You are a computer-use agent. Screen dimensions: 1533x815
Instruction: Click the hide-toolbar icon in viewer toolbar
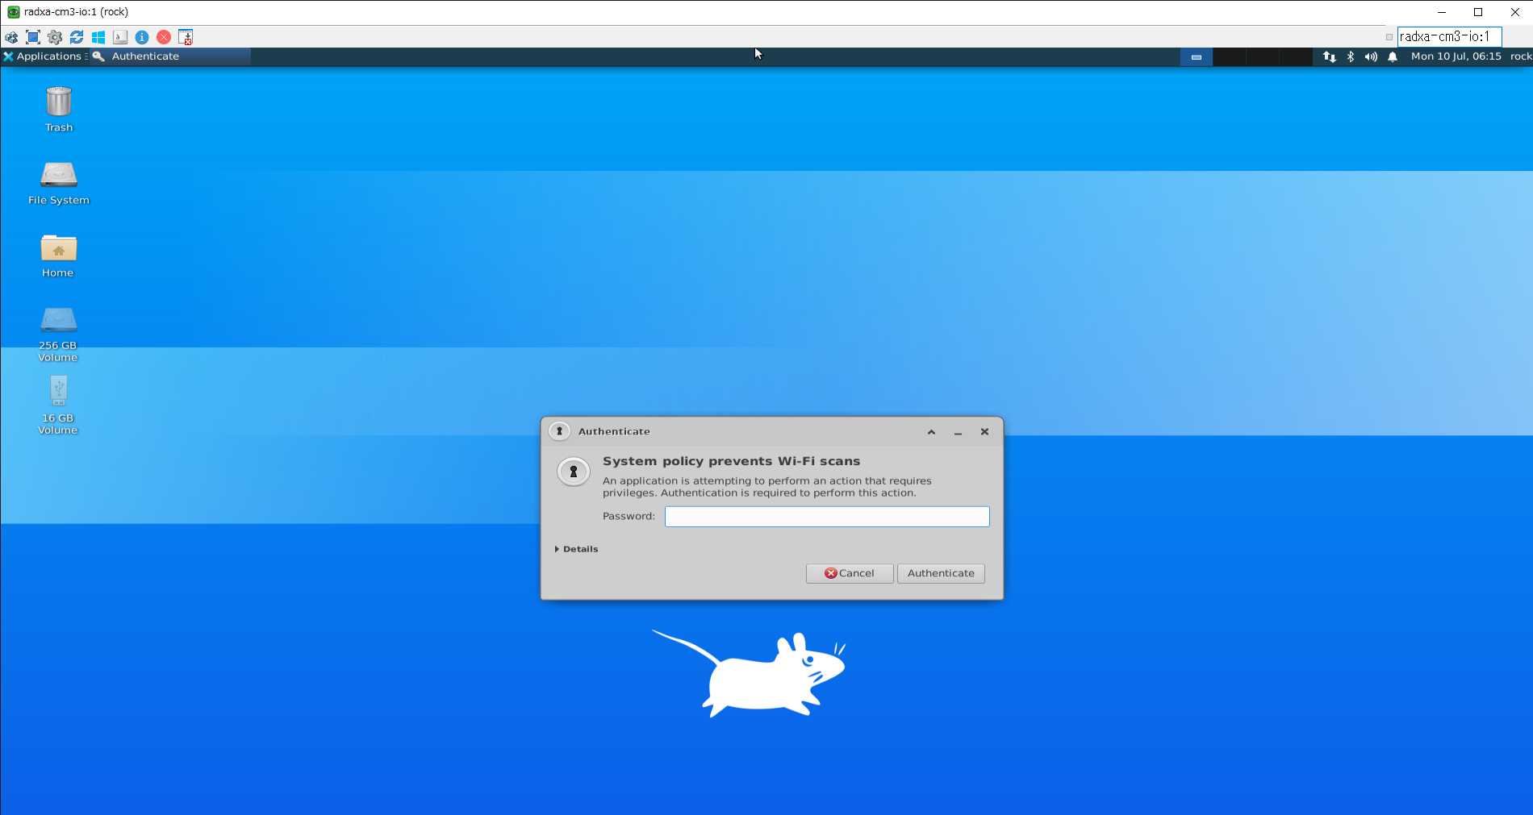click(186, 37)
